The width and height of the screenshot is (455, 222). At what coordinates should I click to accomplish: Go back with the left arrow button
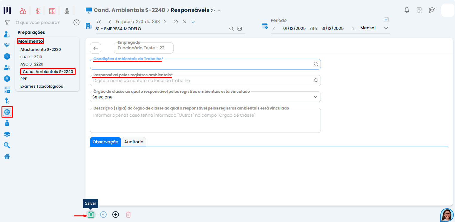[96, 48]
